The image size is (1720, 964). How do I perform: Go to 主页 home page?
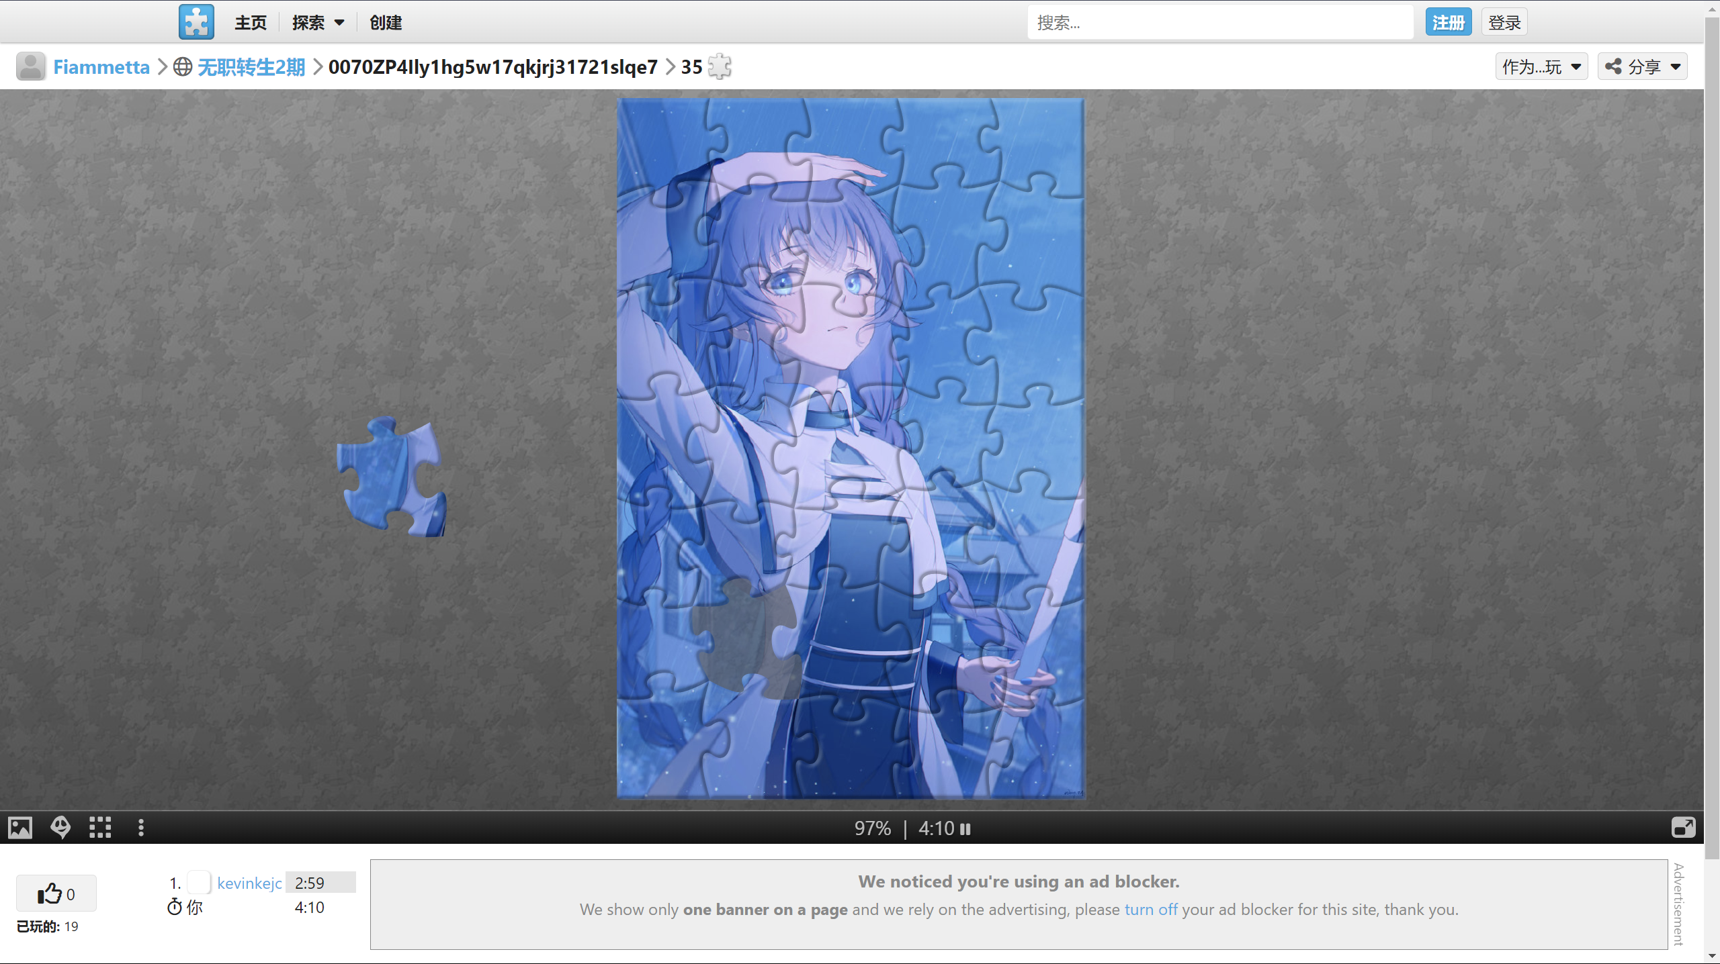(x=251, y=23)
